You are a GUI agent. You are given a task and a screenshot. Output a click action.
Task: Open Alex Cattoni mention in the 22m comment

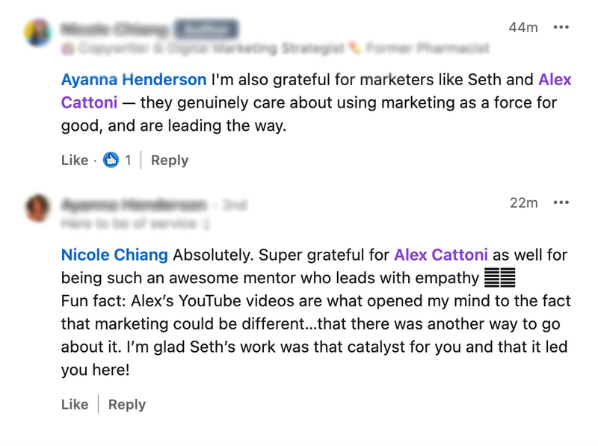click(x=441, y=255)
